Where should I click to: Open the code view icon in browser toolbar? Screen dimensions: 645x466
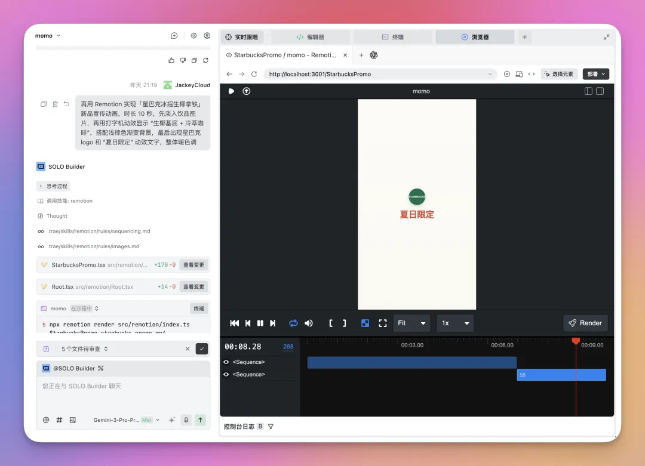click(x=532, y=74)
